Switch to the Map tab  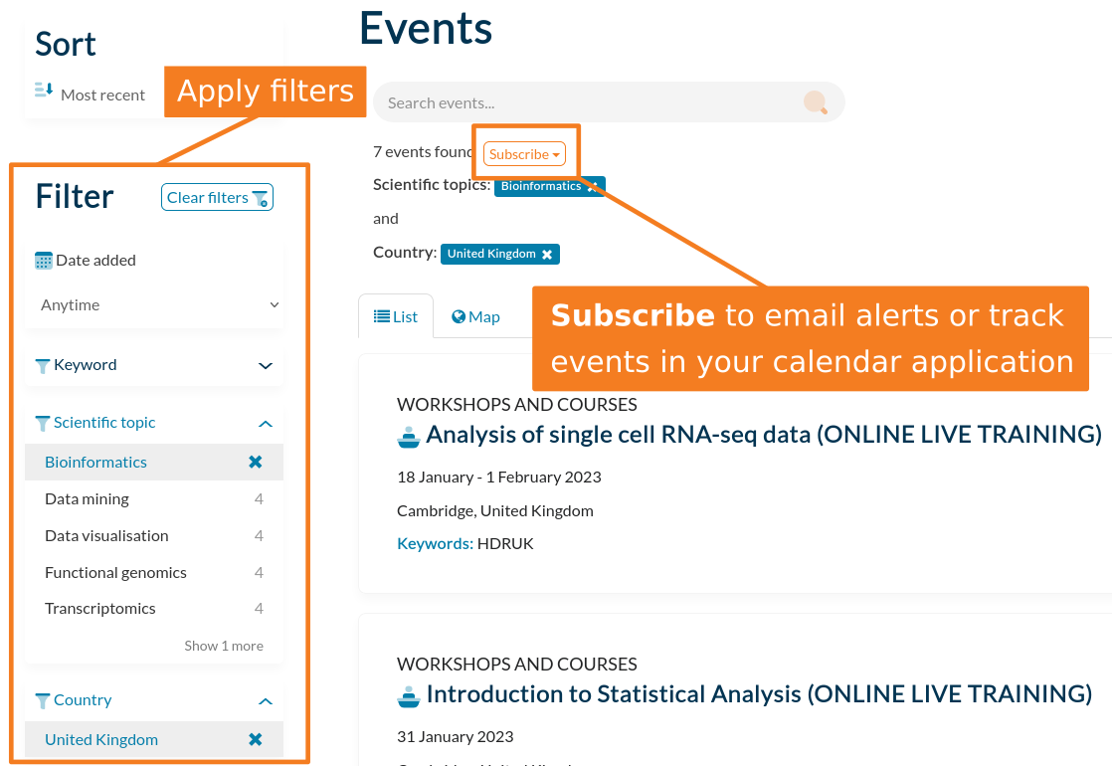click(x=475, y=316)
